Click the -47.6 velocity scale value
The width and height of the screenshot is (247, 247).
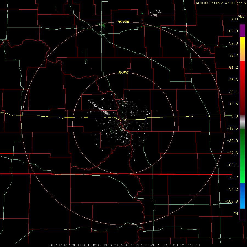click(232, 153)
